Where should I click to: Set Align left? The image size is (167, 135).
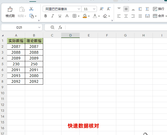coord(119,16)
